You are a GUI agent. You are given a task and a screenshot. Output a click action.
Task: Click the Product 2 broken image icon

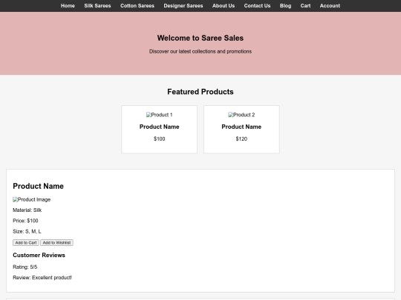tap(230, 115)
